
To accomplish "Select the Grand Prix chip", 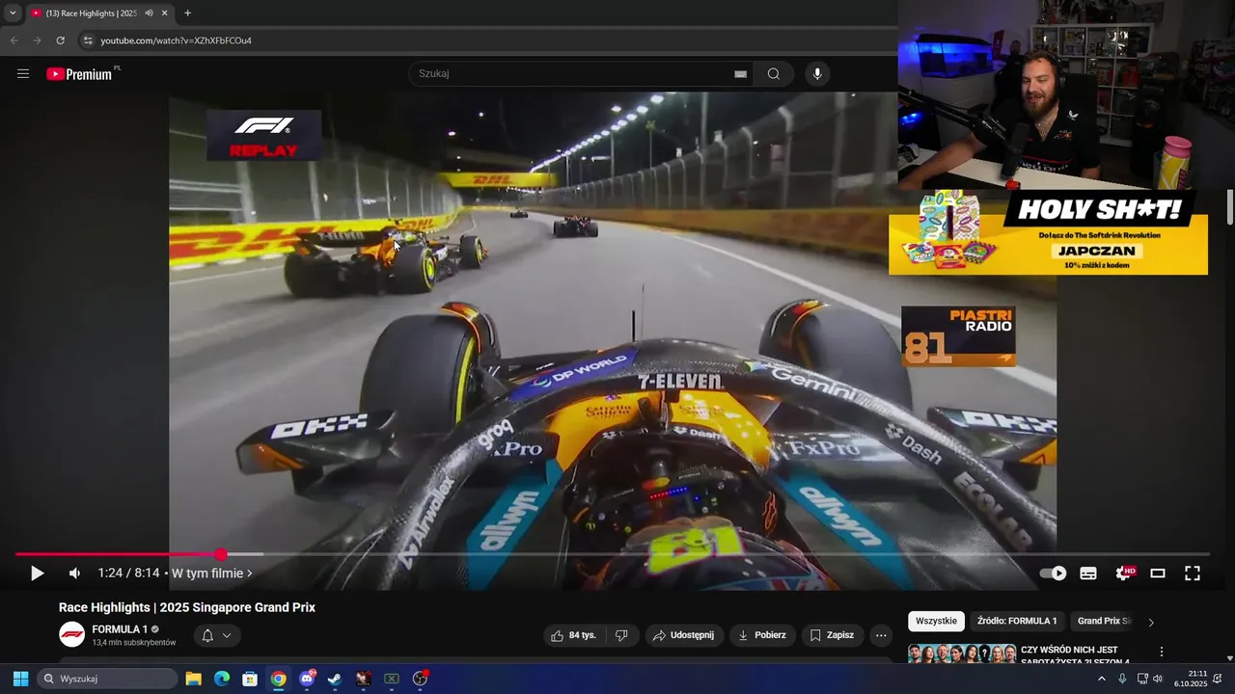I will click(1104, 622).
